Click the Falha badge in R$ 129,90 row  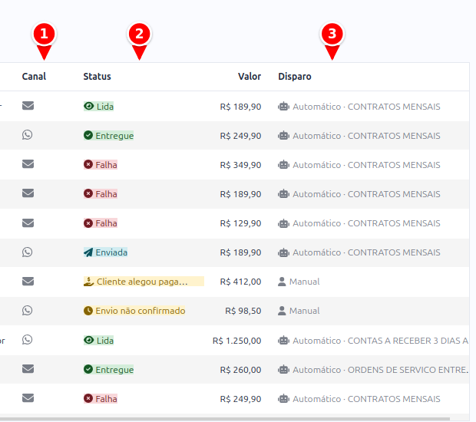(x=101, y=223)
